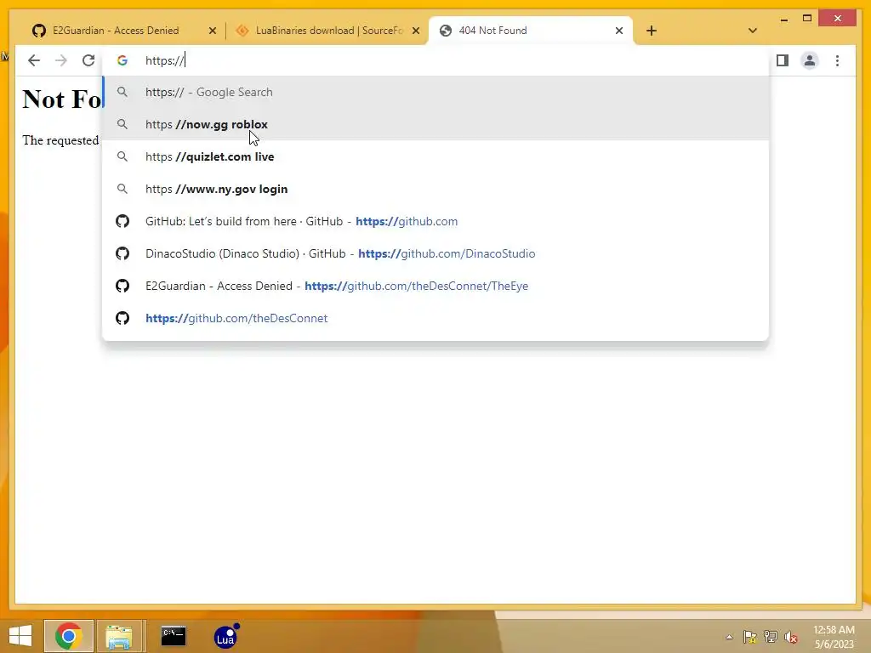This screenshot has width=871, height=653.
Task: Open the GitHub: Let's build from here suggestion
Action: pyautogui.click(x=435, y=221)
